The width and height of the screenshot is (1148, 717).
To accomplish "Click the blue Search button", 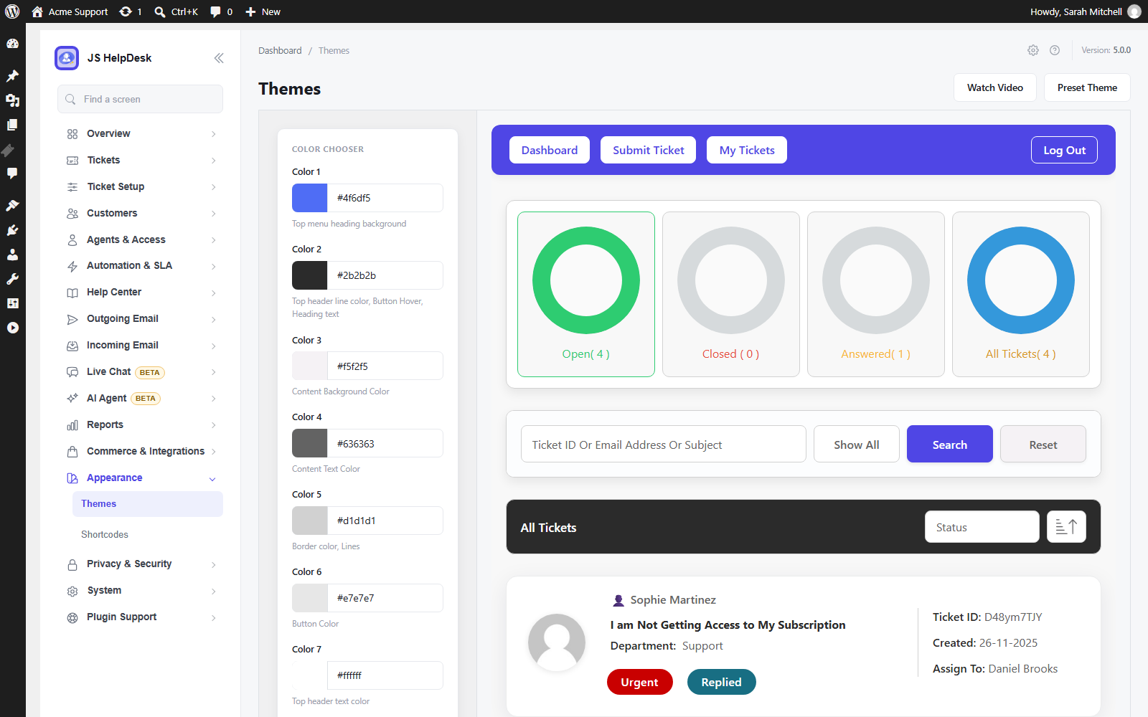I will click(x=950, y=444).
